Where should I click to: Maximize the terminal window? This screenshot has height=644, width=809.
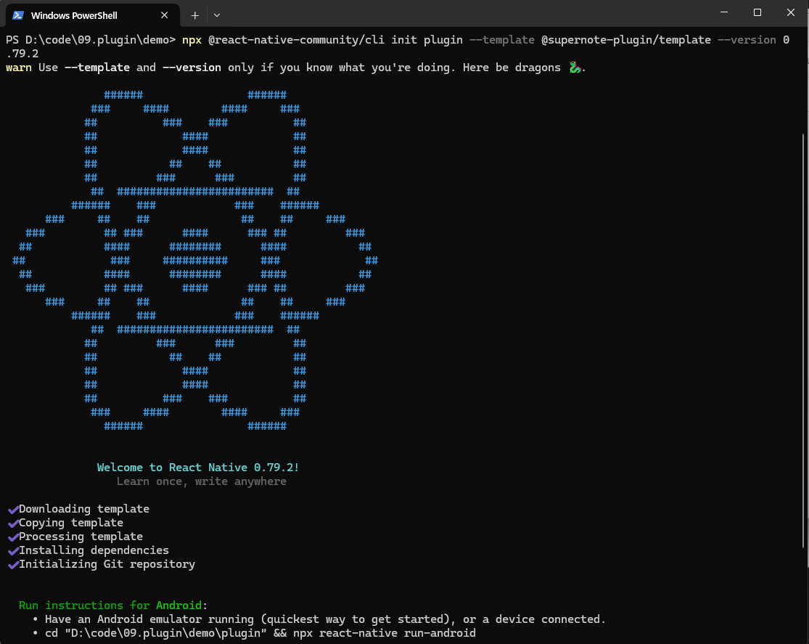(757, 12)
